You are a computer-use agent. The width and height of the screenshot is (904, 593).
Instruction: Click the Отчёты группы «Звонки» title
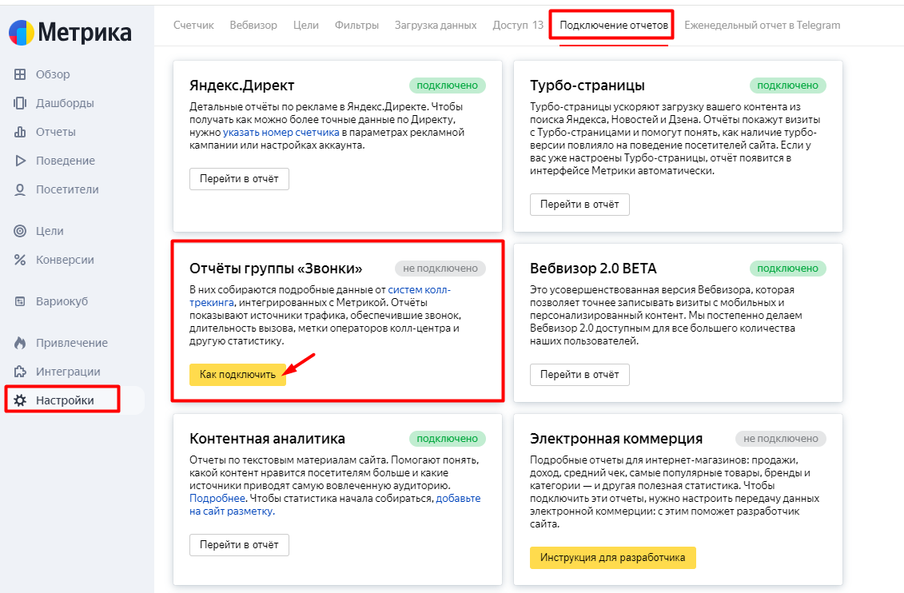coord(277,269)
